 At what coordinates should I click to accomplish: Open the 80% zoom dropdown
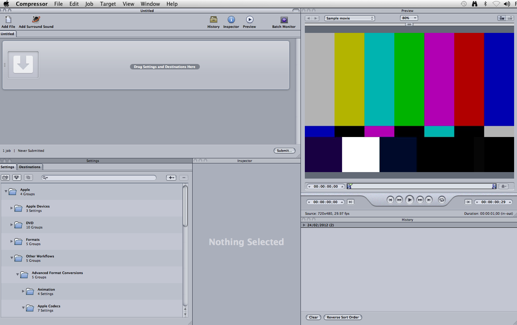pyautogui.click(x=409, y=18)
